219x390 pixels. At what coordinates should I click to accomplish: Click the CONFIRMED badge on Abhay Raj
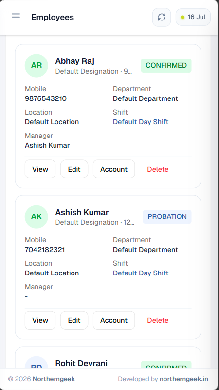pos(166,66)
